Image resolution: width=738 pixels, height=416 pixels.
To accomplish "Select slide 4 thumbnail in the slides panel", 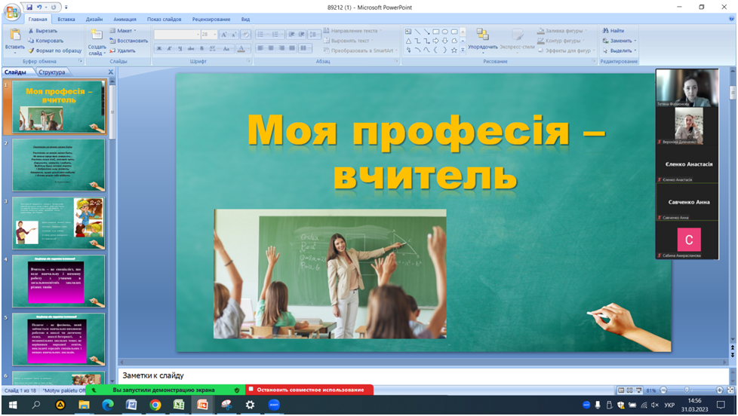I will pyautogui.click(x=59, y=280).
